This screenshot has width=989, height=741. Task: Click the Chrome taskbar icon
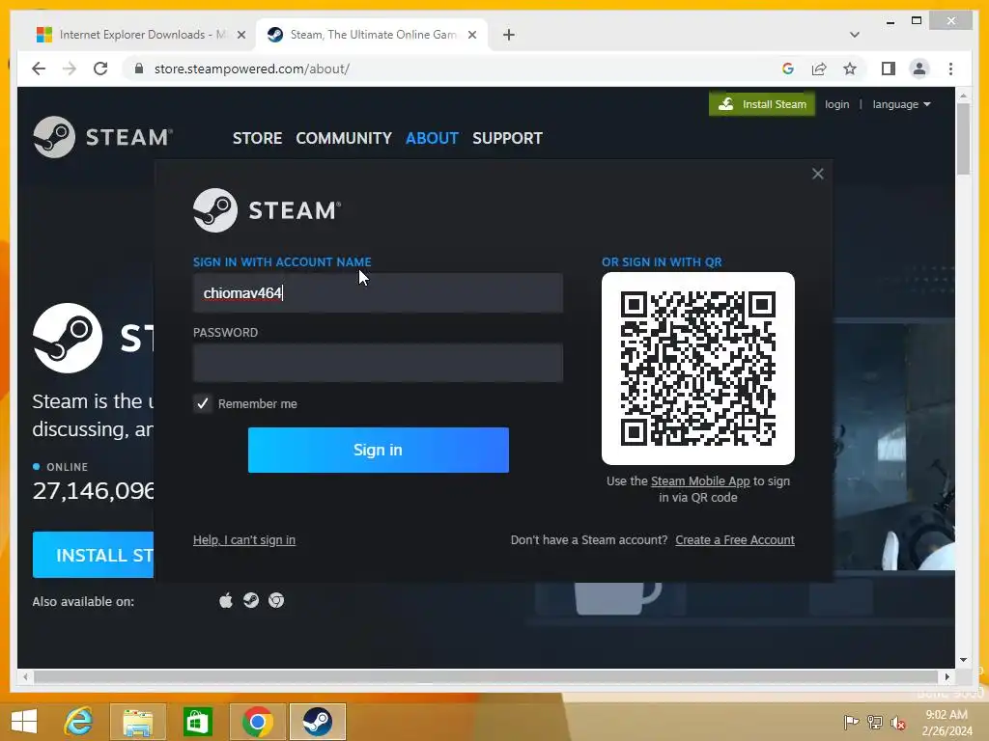pos(257,722)
